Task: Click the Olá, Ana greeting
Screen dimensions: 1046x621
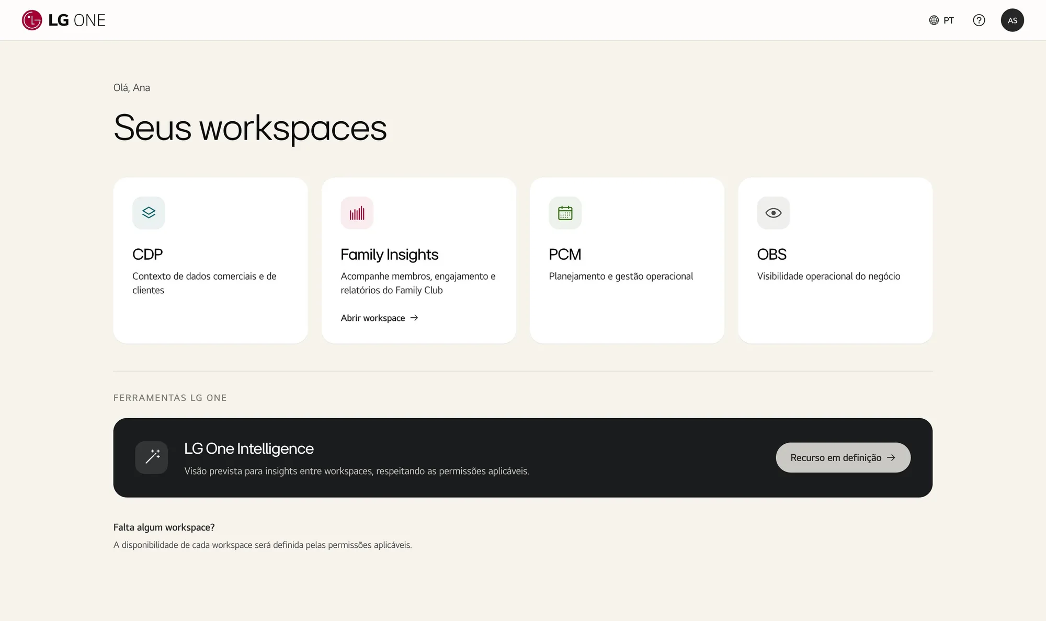Action: (x=132, y=88)
